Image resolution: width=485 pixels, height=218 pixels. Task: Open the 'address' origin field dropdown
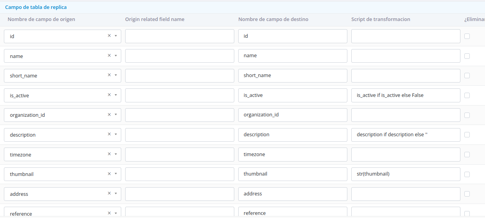116,194
